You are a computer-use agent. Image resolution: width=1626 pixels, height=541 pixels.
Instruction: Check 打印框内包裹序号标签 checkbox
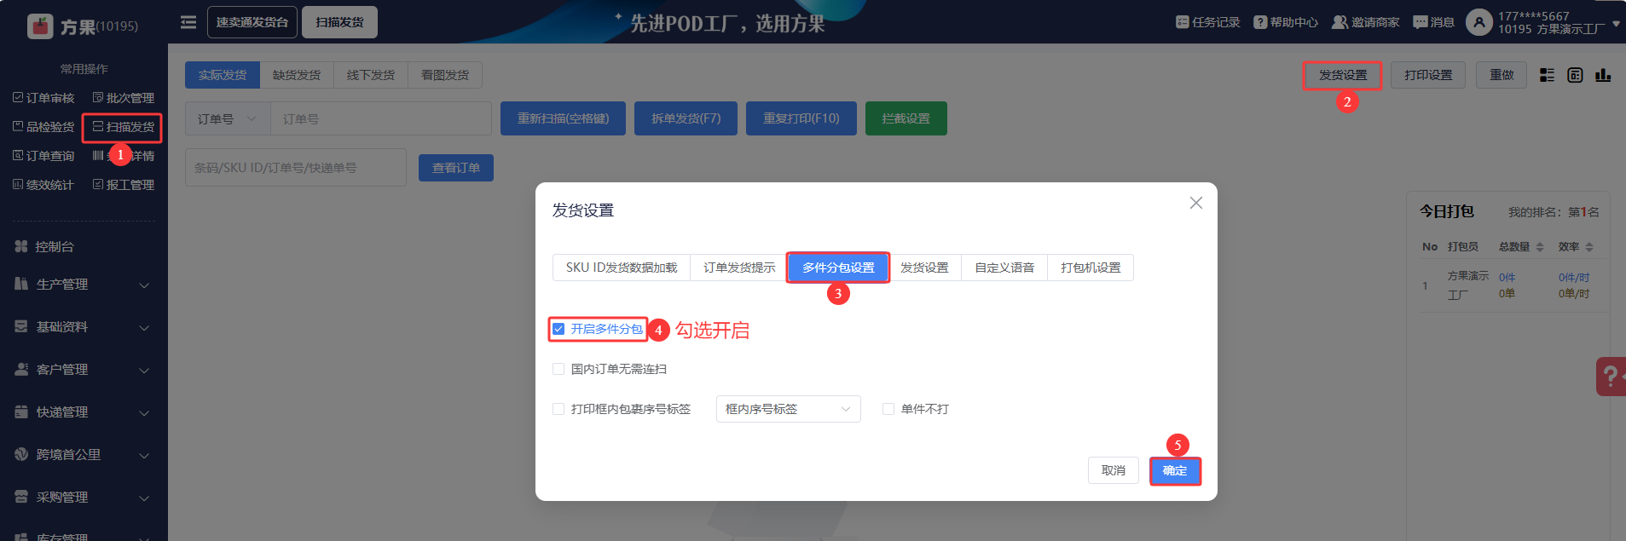tap(558, 409)
